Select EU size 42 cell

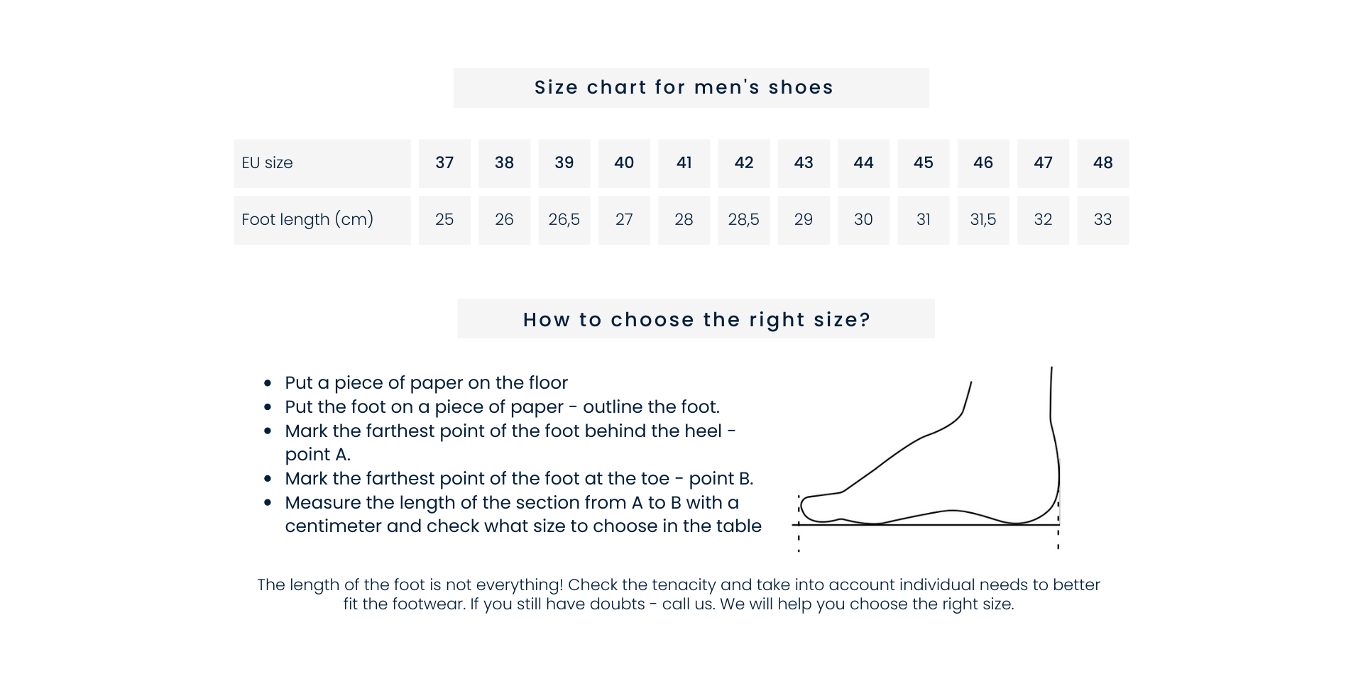pyautogui.click(x=744, y=163)
